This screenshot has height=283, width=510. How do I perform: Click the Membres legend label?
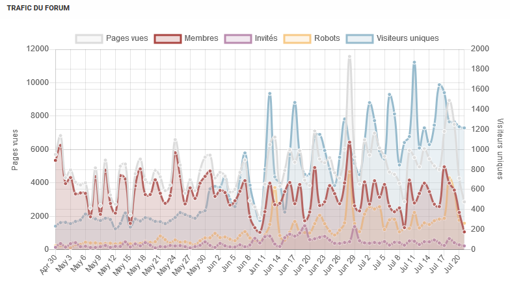coord(202,38)
